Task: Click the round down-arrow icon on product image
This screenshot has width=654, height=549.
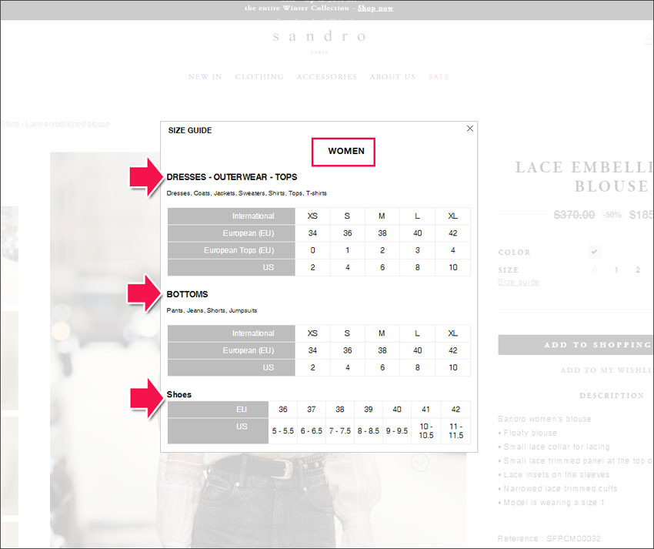Action: [419, 463]
